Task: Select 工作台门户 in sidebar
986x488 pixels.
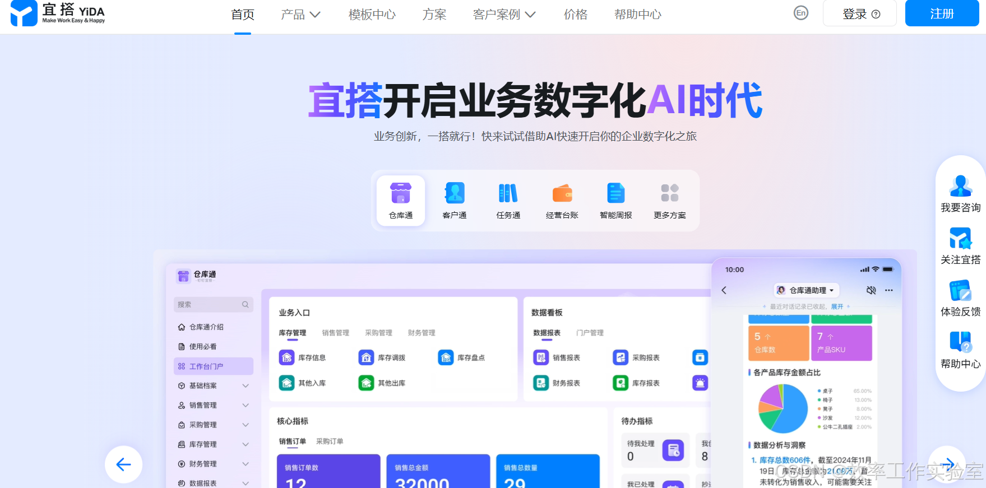Action: [x=214, y=366]
